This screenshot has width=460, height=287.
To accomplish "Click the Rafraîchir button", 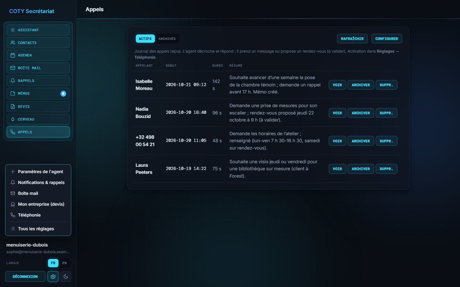I will [x=352, y=39].
